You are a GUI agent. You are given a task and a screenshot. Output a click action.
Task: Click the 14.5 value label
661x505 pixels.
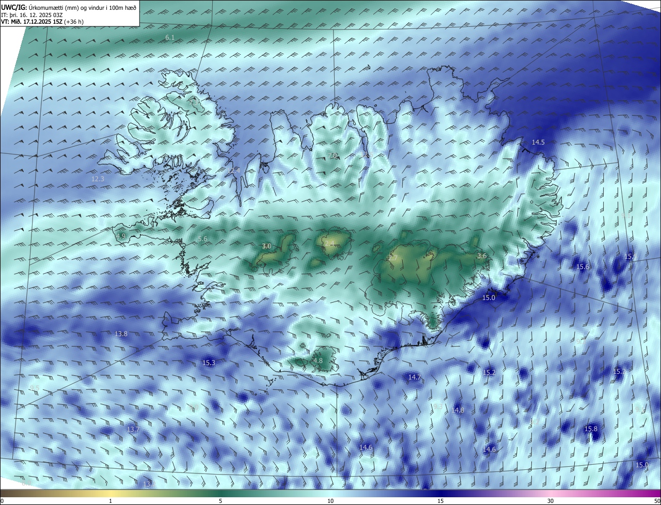pos(539,142)
